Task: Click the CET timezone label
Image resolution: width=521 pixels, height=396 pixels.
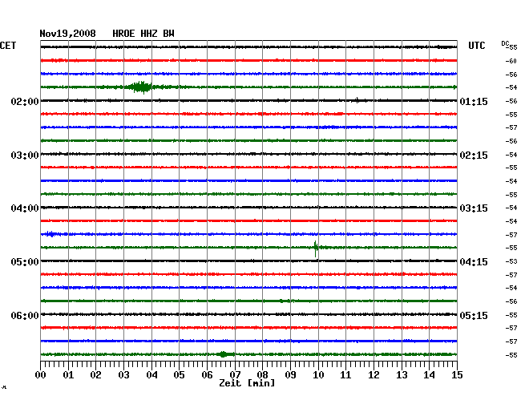Action: coord(8,46)
